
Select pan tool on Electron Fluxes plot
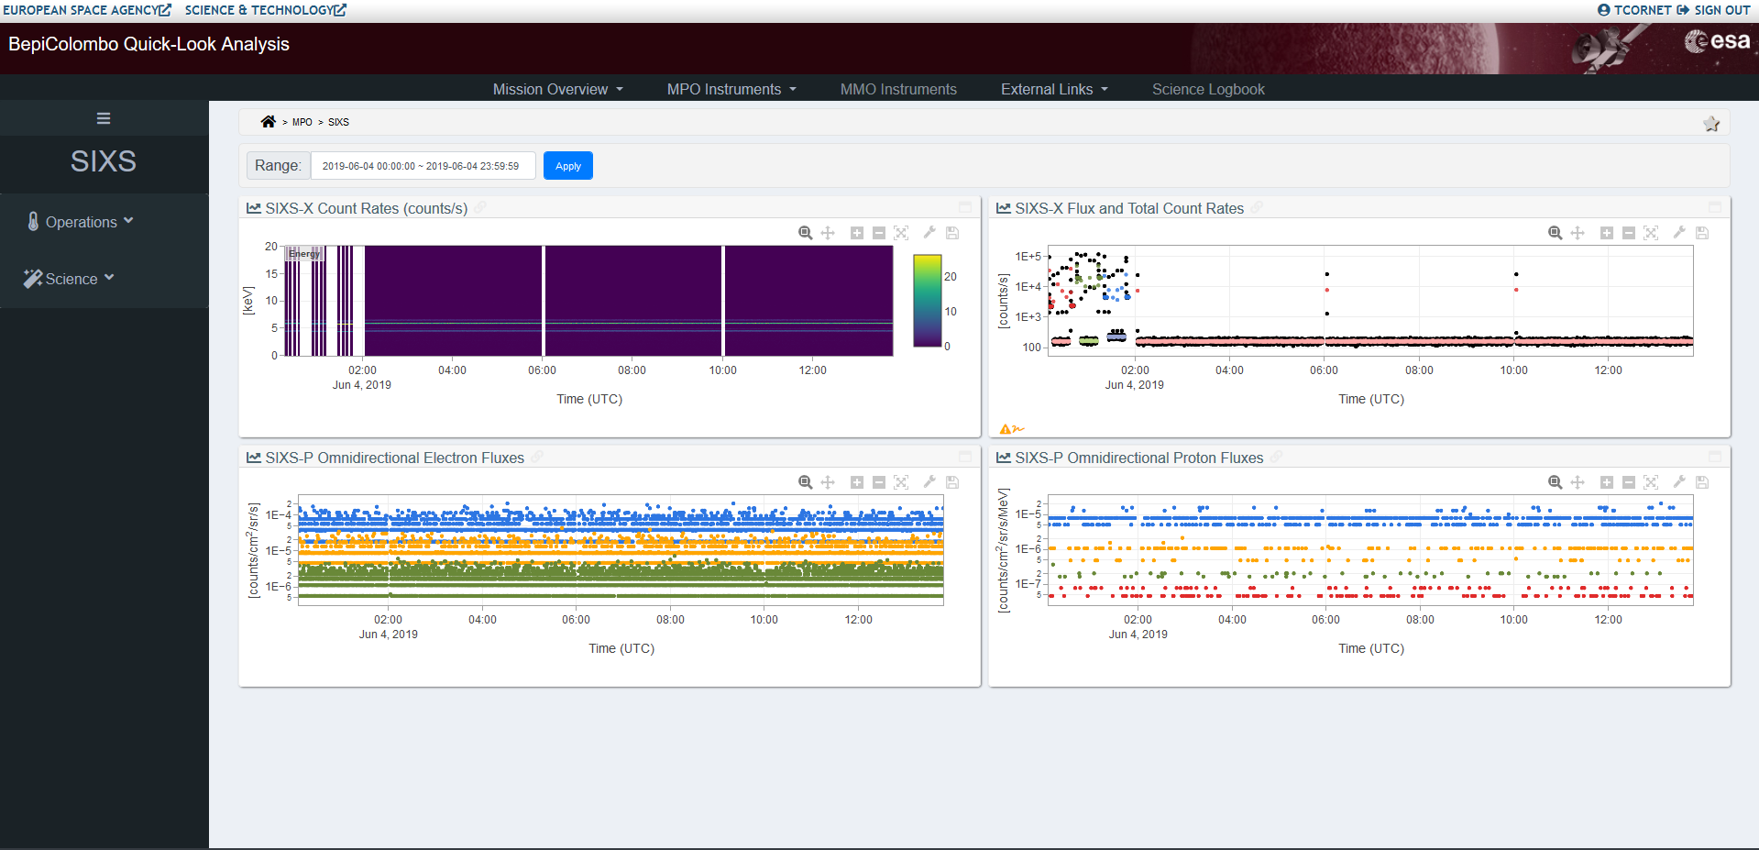(828, 482)
